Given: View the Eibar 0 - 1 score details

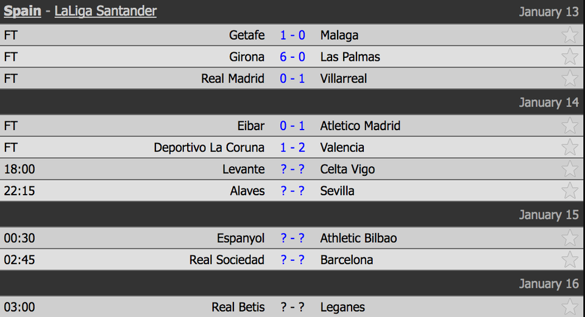Looking at the screenshot, I should 292,126.
